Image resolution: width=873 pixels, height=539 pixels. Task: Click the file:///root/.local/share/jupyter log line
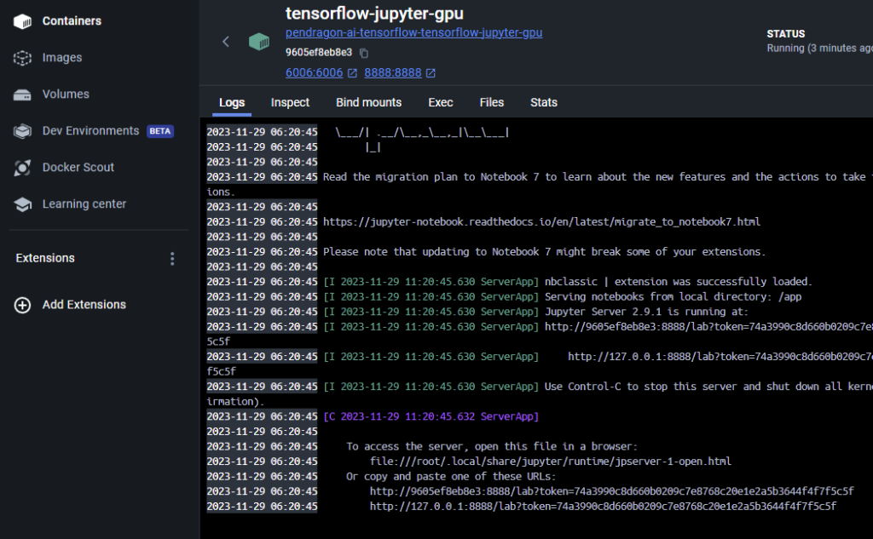tap(550, 462)
